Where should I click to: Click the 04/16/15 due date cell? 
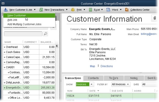[116, 96]
